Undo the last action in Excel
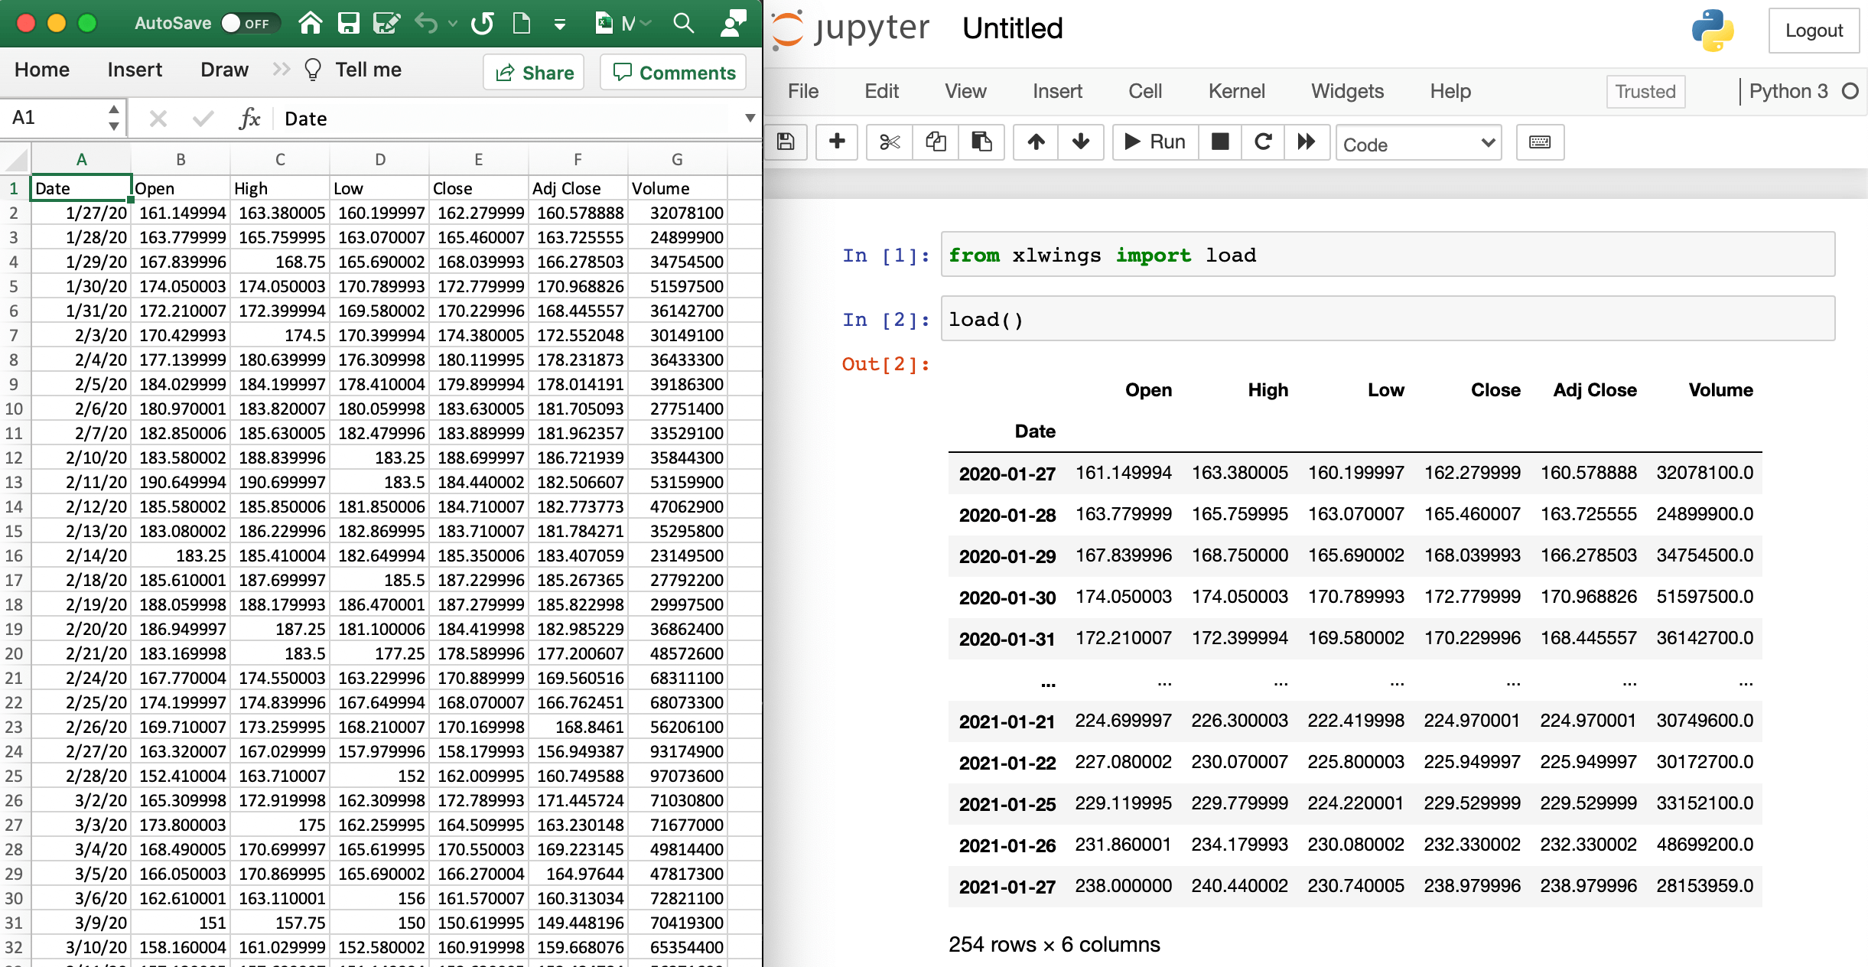This screenshot has width=1868, height=967. (426, 24)
